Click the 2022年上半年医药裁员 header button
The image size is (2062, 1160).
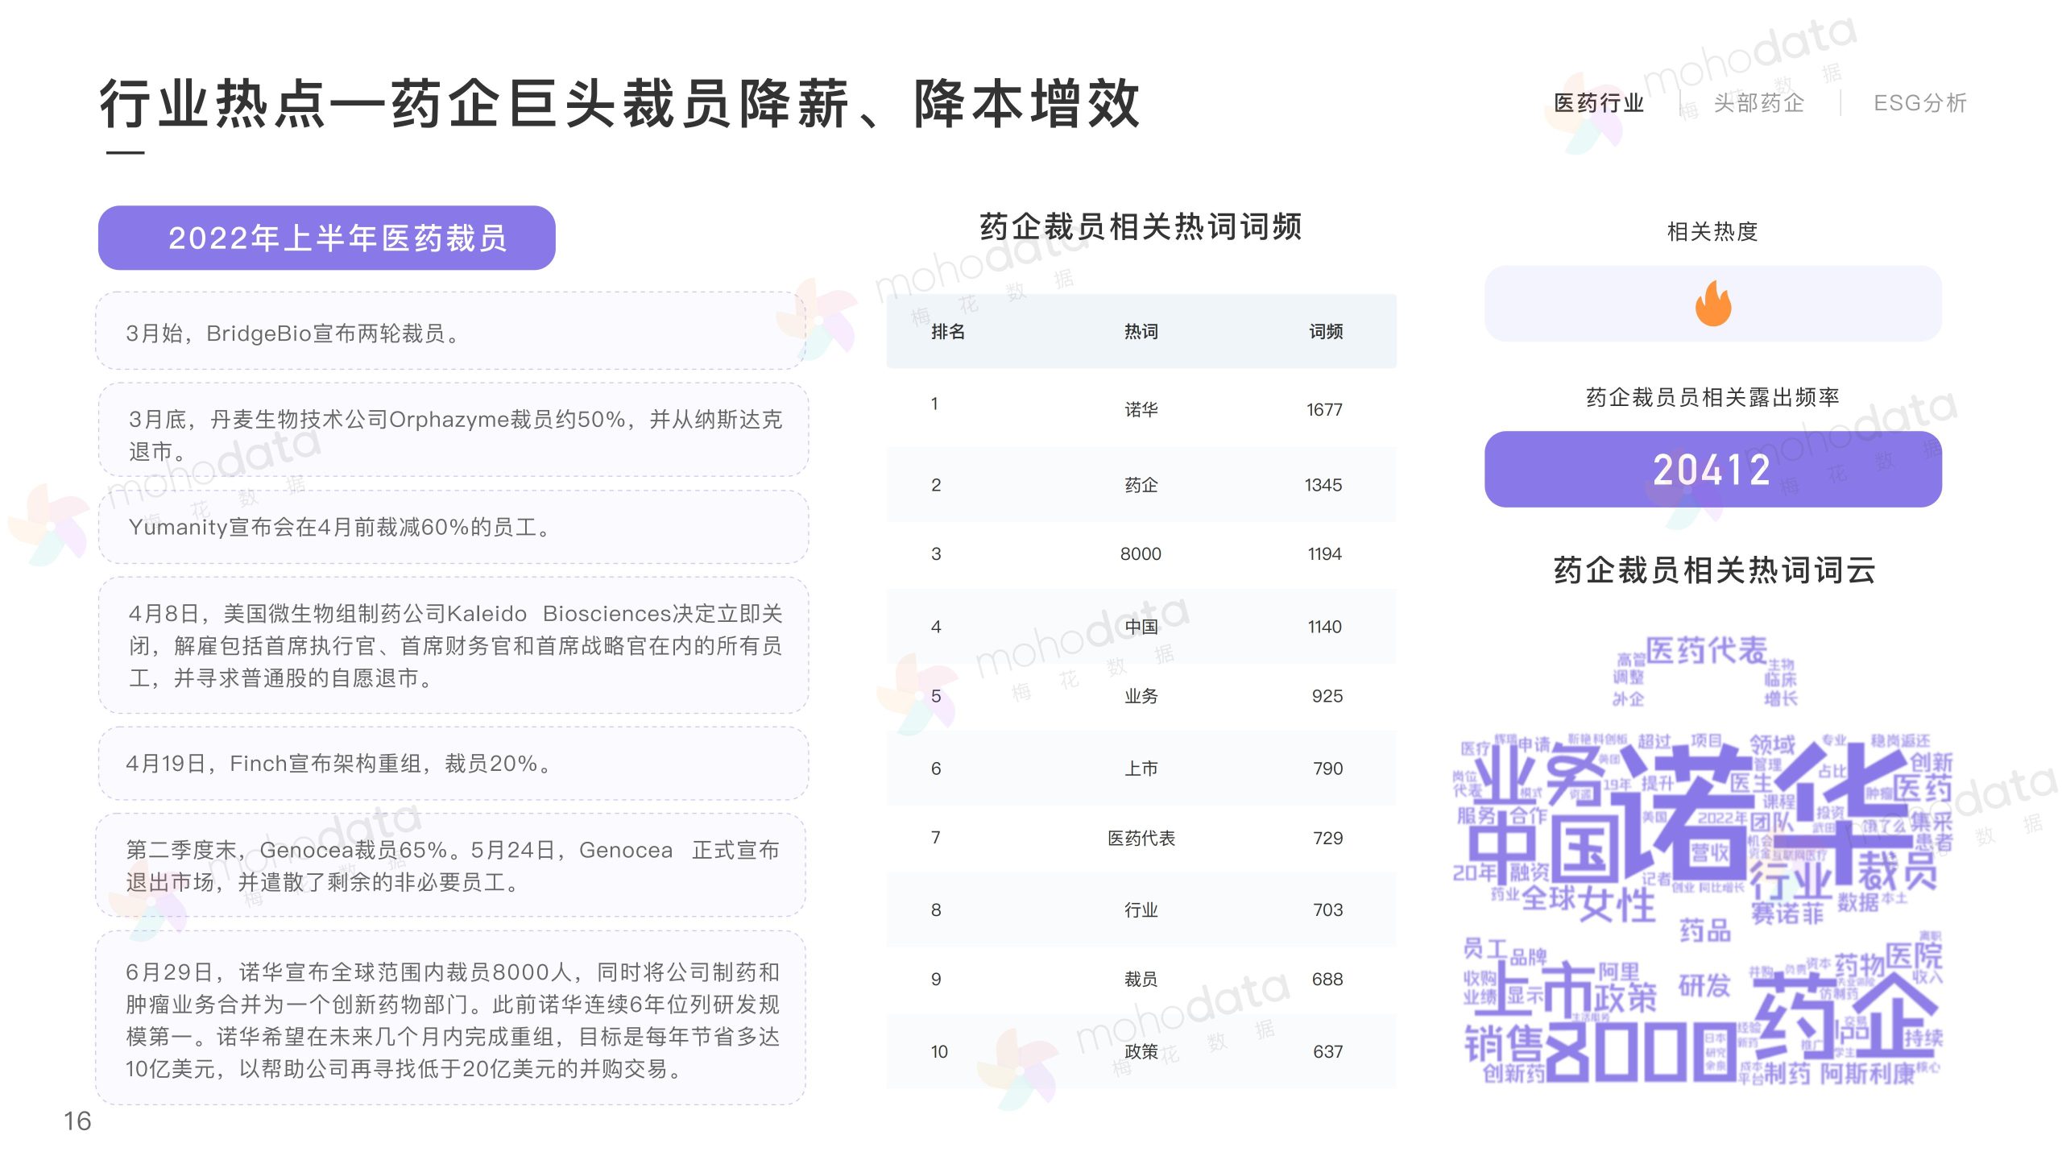[x=327, y=238]
